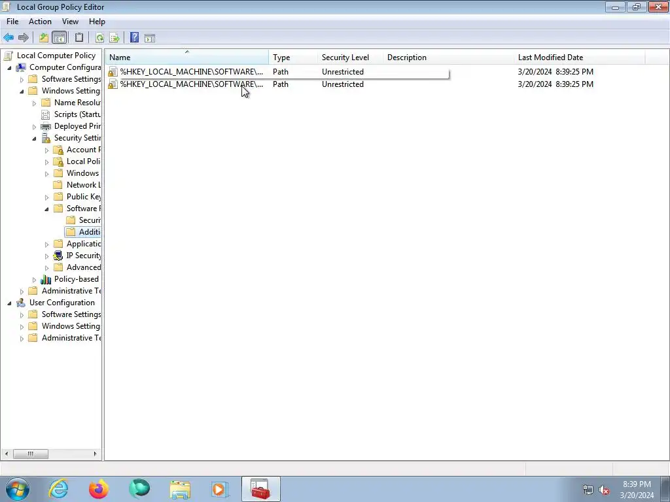Click Unrestricted in the first rule row
670x502 pixels.
click(x=343, y=72)
